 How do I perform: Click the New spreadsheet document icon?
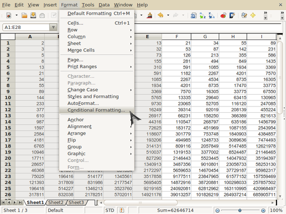9,16
